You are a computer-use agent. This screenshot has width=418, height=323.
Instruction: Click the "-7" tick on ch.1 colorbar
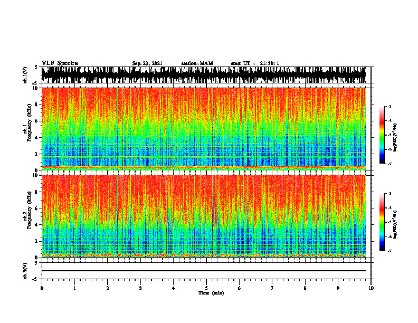(389, 164)
